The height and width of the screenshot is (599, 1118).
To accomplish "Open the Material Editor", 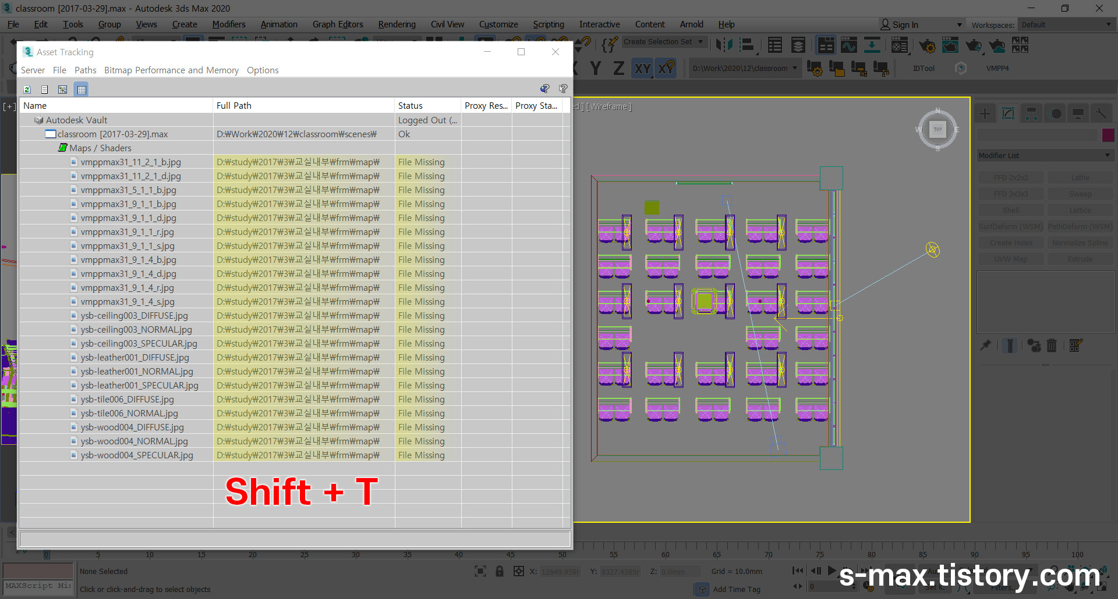I will point(900,45).
